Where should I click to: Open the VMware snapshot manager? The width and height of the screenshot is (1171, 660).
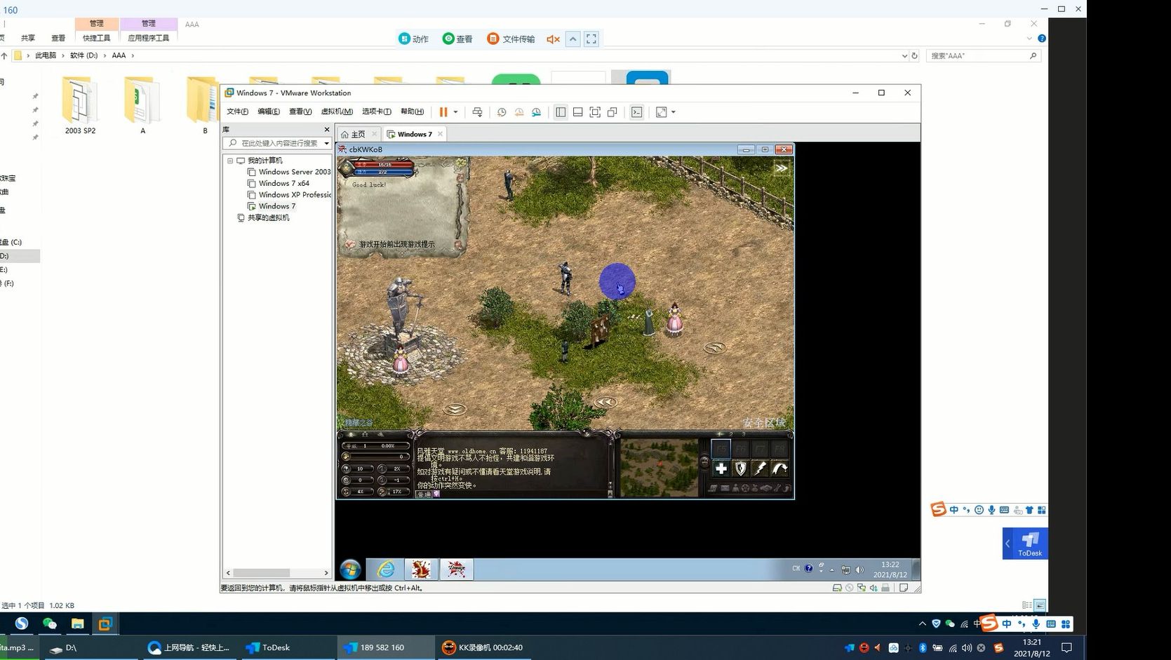click(537, 112)
